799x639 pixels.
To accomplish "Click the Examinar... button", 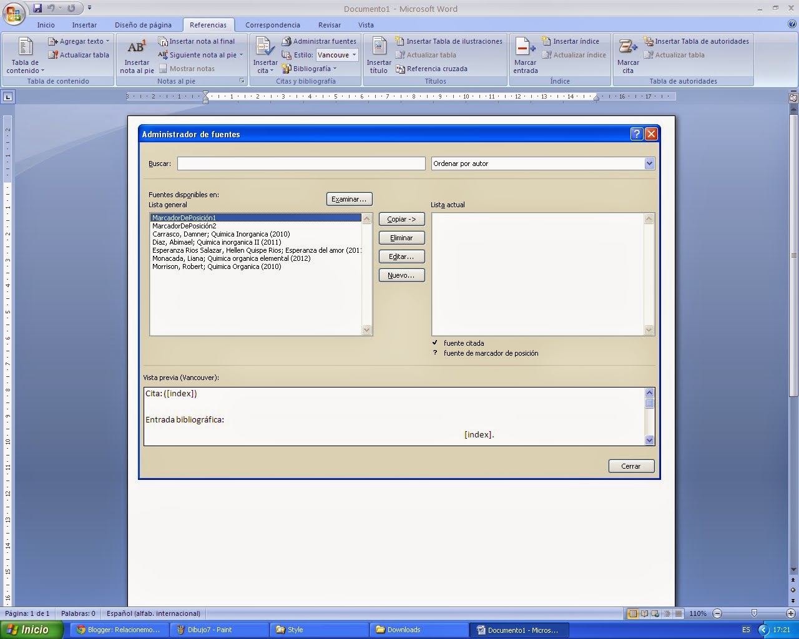I will [x=349, y=199].
